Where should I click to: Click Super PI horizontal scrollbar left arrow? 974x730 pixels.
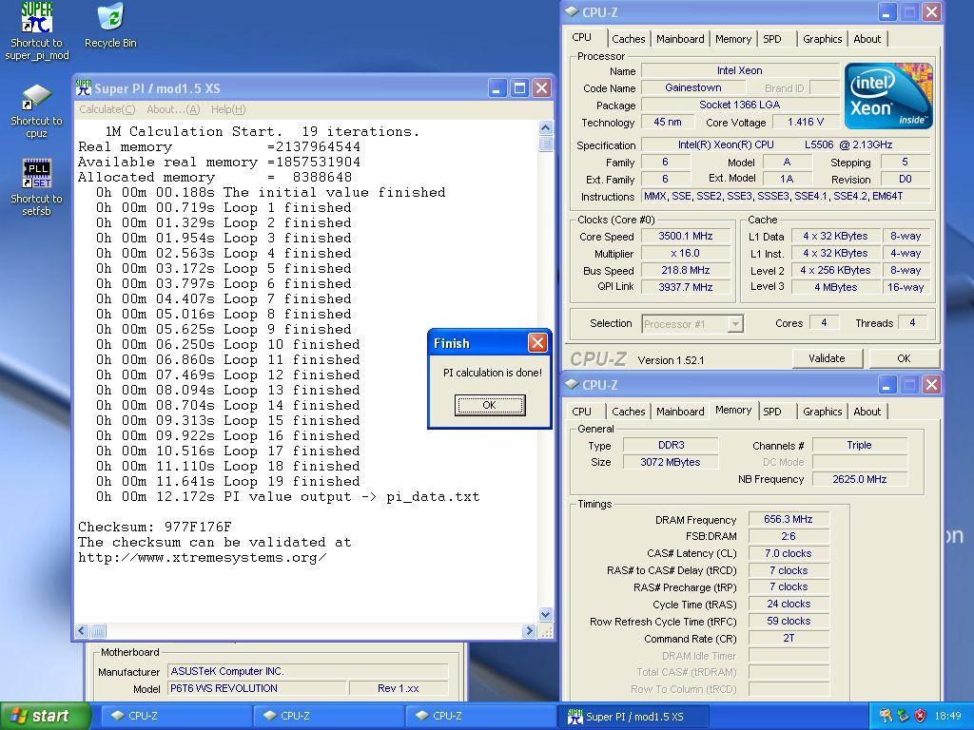click(82, 631)
